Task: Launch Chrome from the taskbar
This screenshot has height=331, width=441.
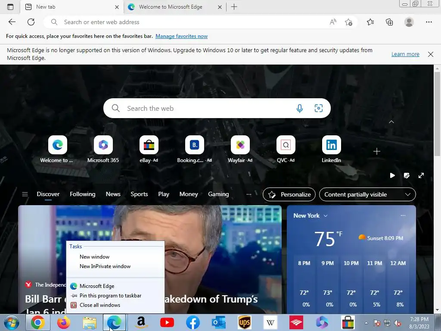Action: point(38,322)
